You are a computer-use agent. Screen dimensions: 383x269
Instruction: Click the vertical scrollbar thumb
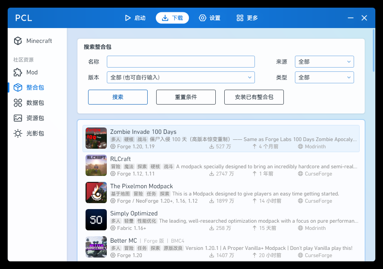coord(374,50)
